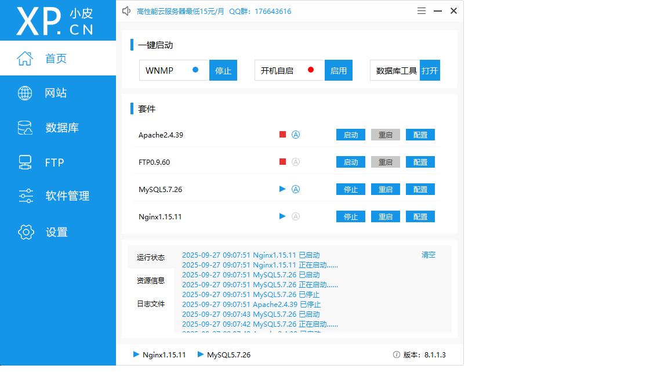The image size is (668, 376).
Task: Switch to the 日志文件 tab
Action: click(x=151, y=304)
